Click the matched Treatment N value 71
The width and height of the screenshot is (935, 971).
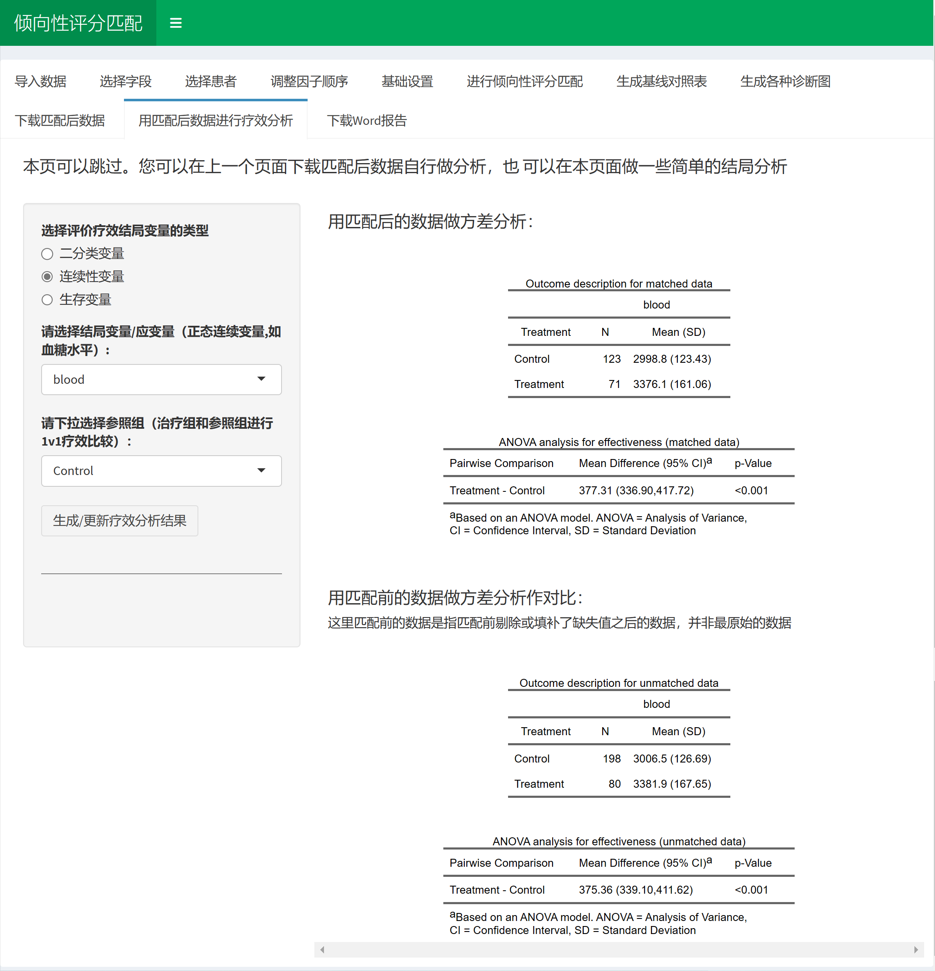pos(615,384)
